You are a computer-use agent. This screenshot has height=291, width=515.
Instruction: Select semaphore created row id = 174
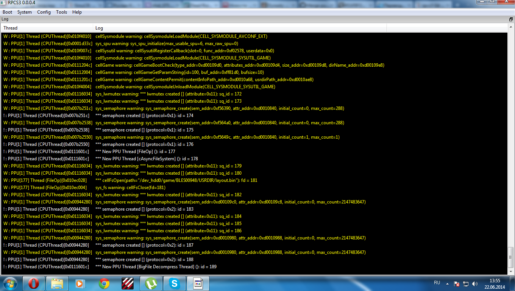click(x=254, y=116)
